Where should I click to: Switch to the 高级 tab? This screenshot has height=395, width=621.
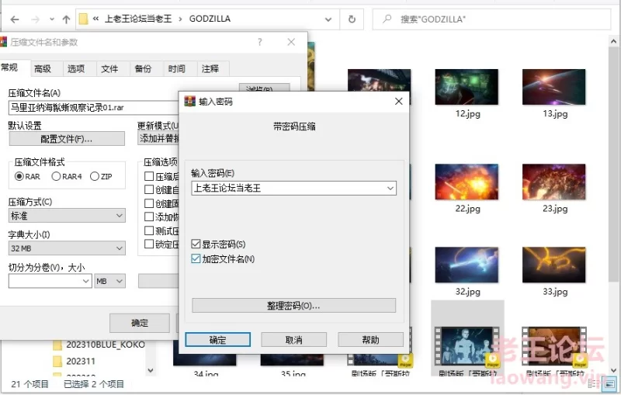point(43,69)
